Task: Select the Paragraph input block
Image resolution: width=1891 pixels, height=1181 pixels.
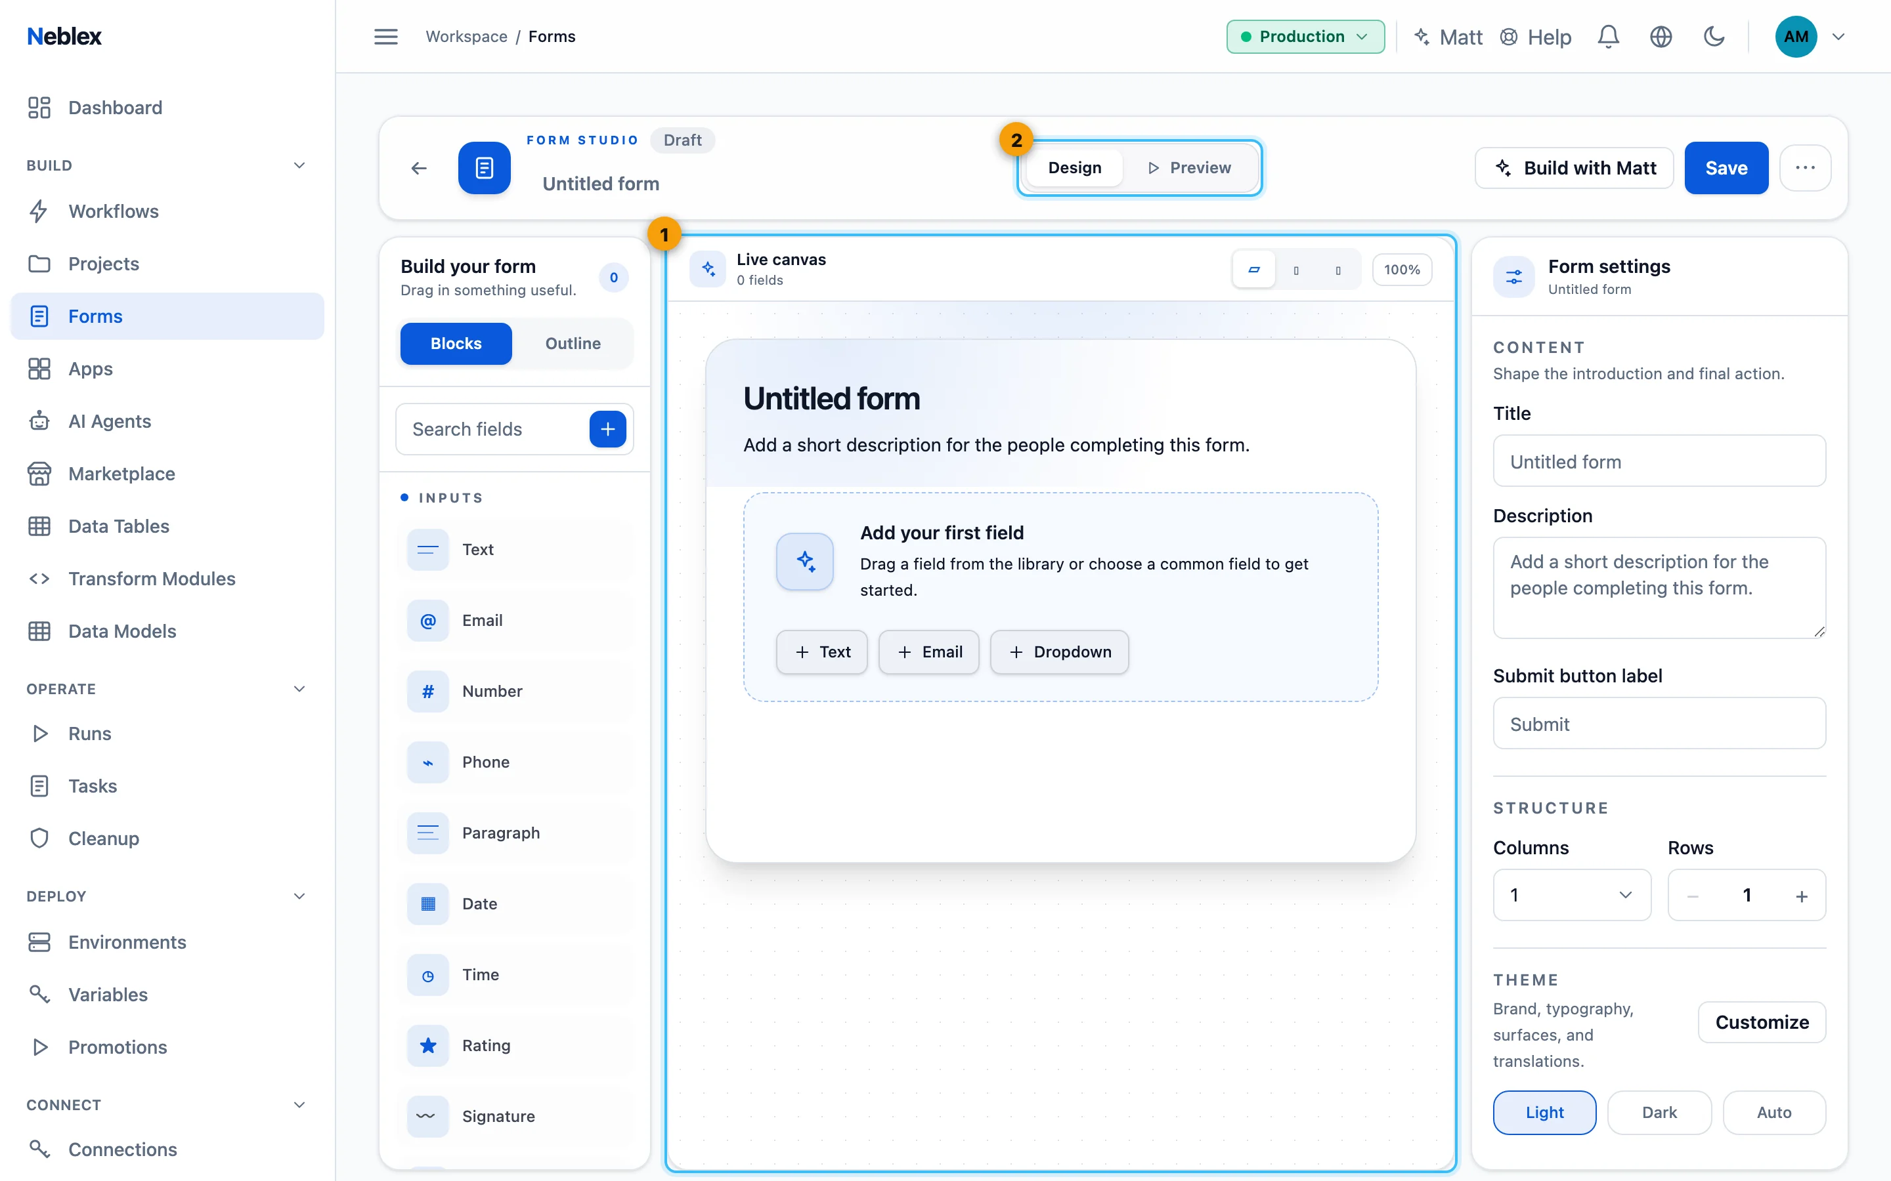Action: tap(515, 833)
